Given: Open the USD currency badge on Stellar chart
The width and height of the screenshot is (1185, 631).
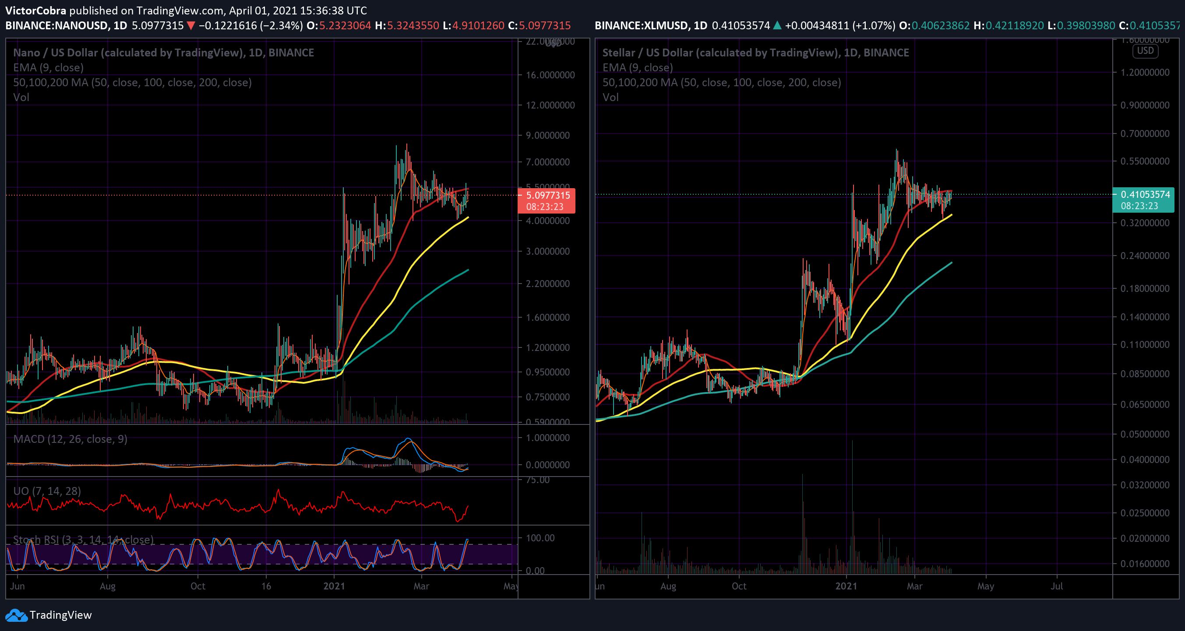Looking at the screenshot, I should (x=1145, y=51).
